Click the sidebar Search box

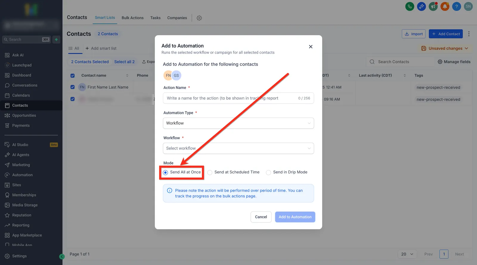click(26, 39)
